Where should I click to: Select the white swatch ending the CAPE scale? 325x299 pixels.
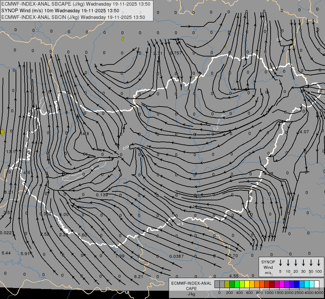tap(317, 284)
